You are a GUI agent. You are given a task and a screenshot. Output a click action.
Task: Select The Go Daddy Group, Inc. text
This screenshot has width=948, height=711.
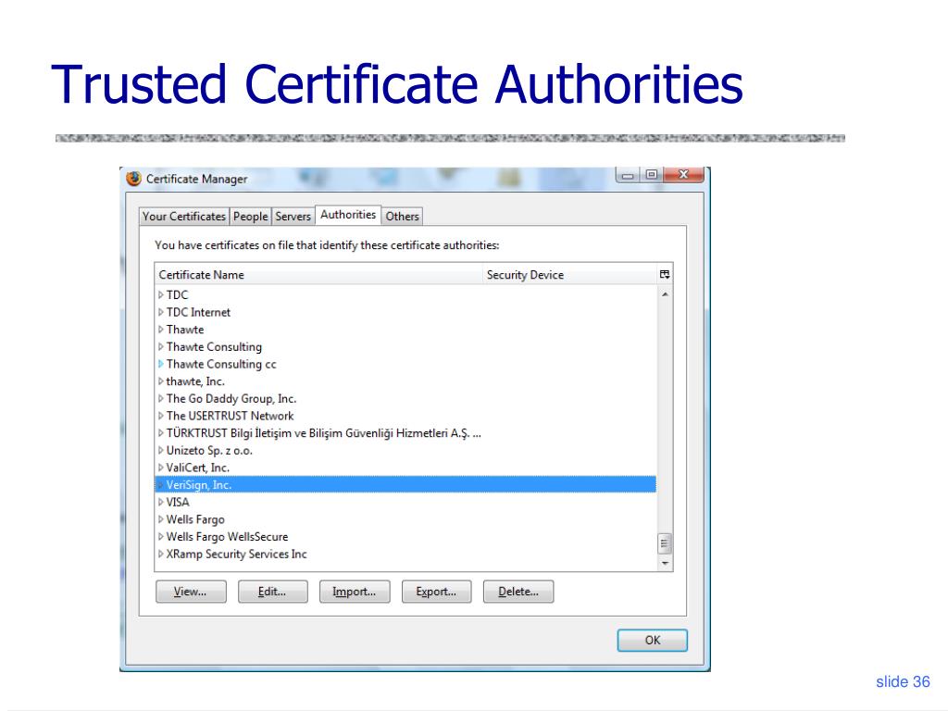click(x=231, y=398)
